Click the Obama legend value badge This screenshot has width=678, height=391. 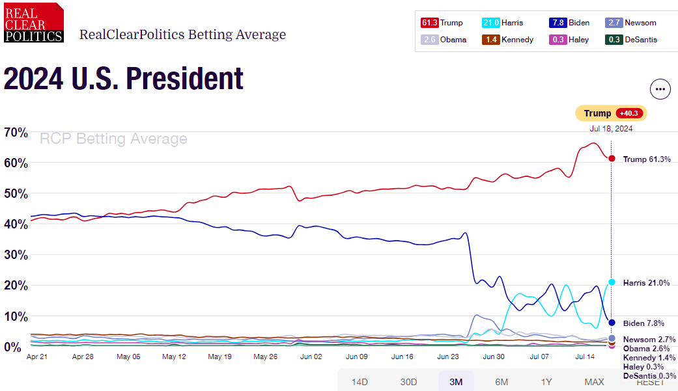[x=429, y=40]
